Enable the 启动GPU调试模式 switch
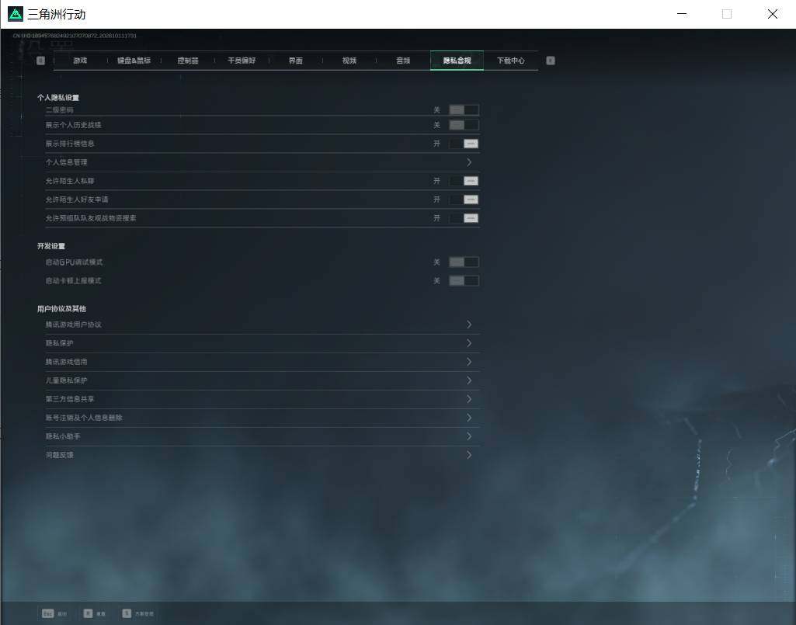Screen dimensions: 796x625 [x=464, y=262]
